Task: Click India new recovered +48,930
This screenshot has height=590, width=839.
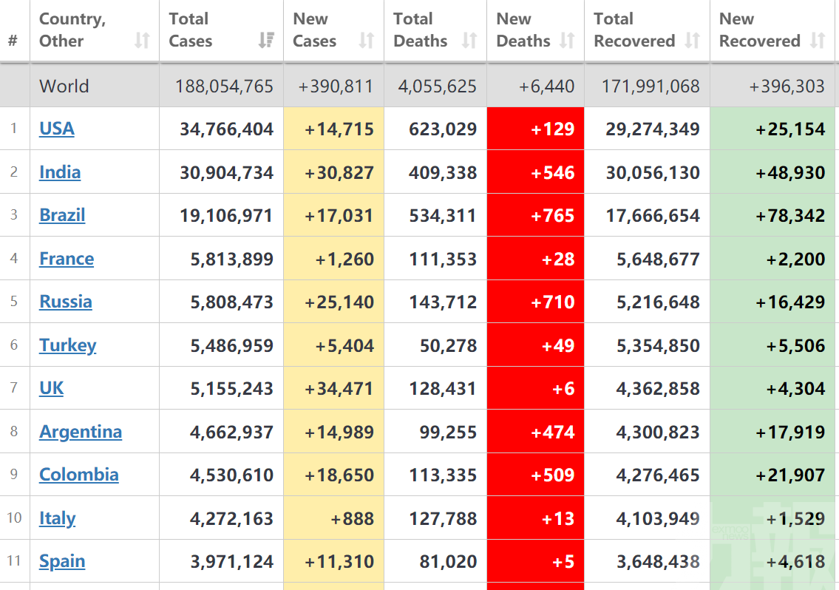Action: tap(789, 172)
